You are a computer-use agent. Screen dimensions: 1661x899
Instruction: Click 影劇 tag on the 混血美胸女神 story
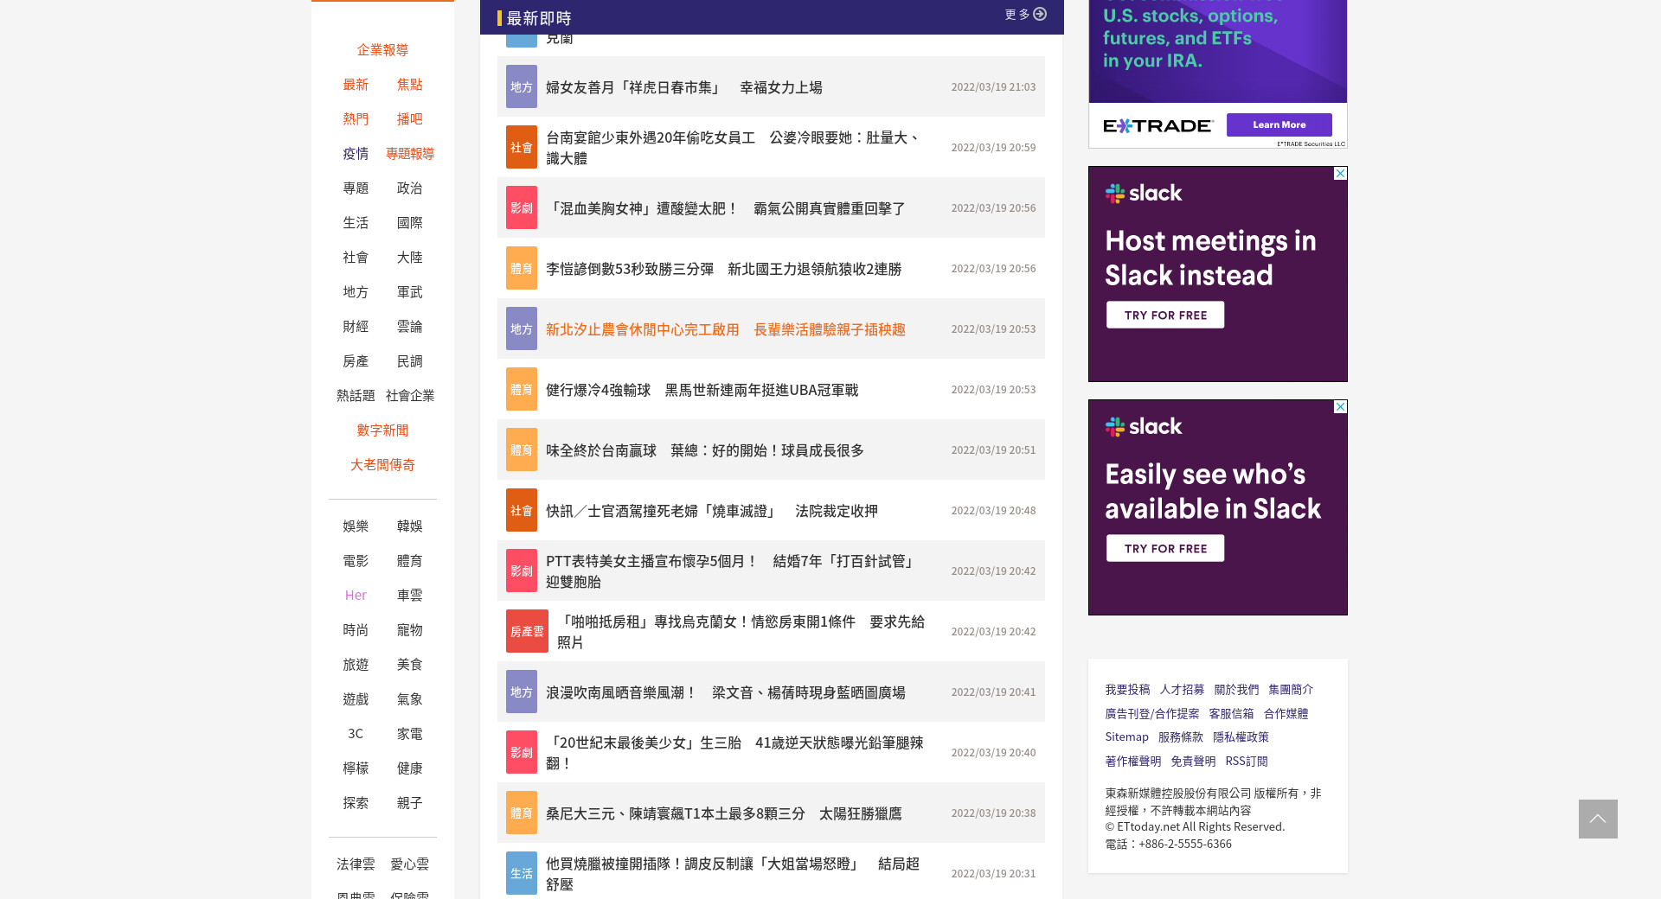[x=521, y=207]
